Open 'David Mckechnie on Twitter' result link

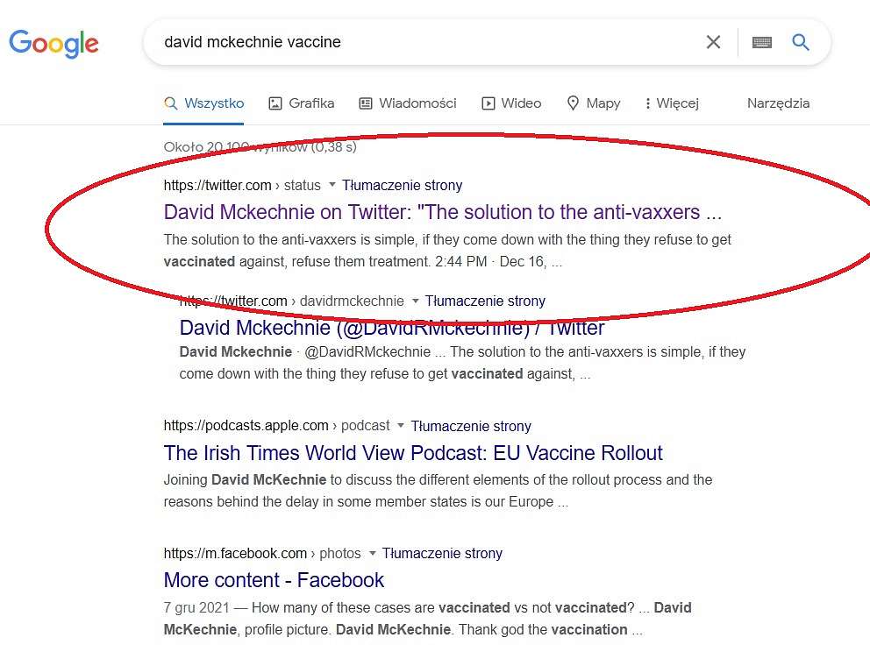(x=443, y=212)
